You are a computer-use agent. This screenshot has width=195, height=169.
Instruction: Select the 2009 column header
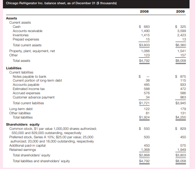tap(180, 11)
